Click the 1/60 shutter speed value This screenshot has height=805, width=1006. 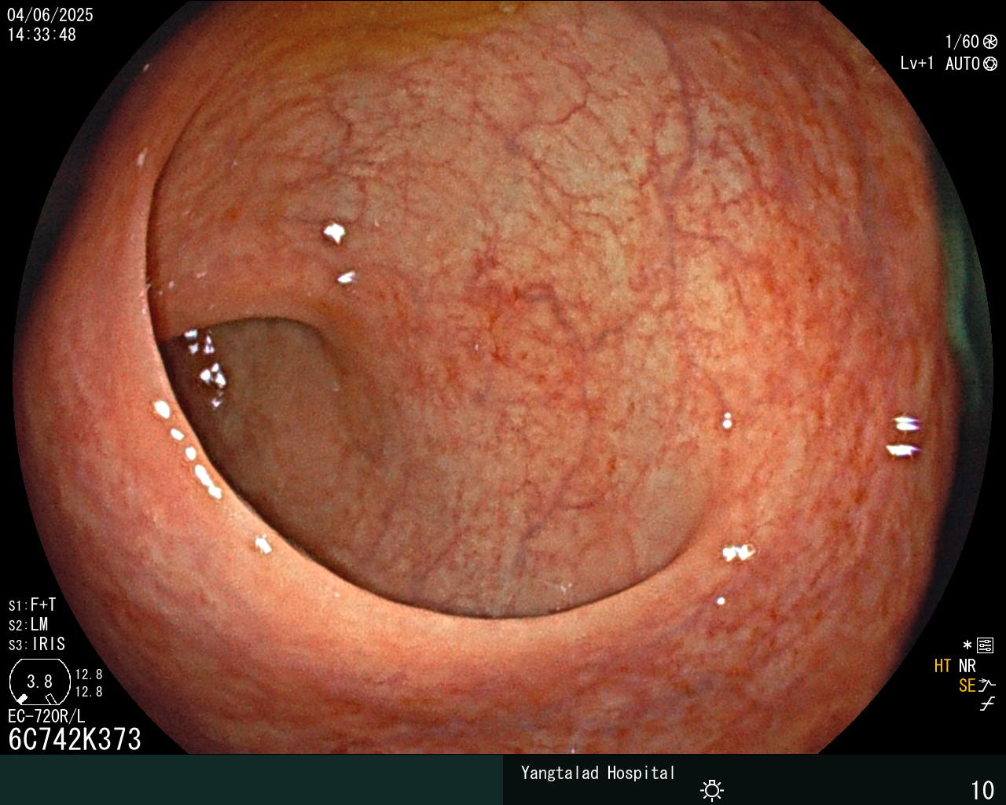coord(962,42)
